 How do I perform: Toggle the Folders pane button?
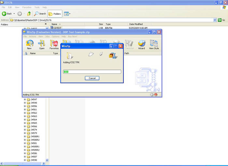tap(55, 14)
